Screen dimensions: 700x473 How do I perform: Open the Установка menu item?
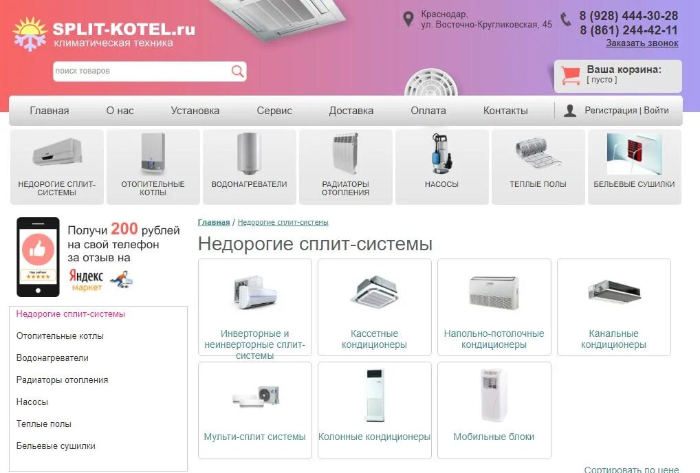(x=195, y=111)
